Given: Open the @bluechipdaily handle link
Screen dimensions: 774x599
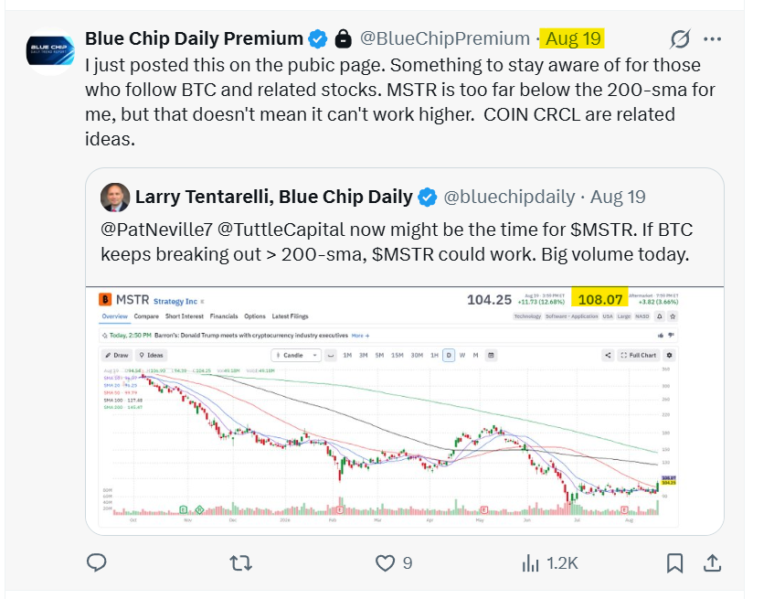Looking at the screenshot, I should (x=509, y=197).
